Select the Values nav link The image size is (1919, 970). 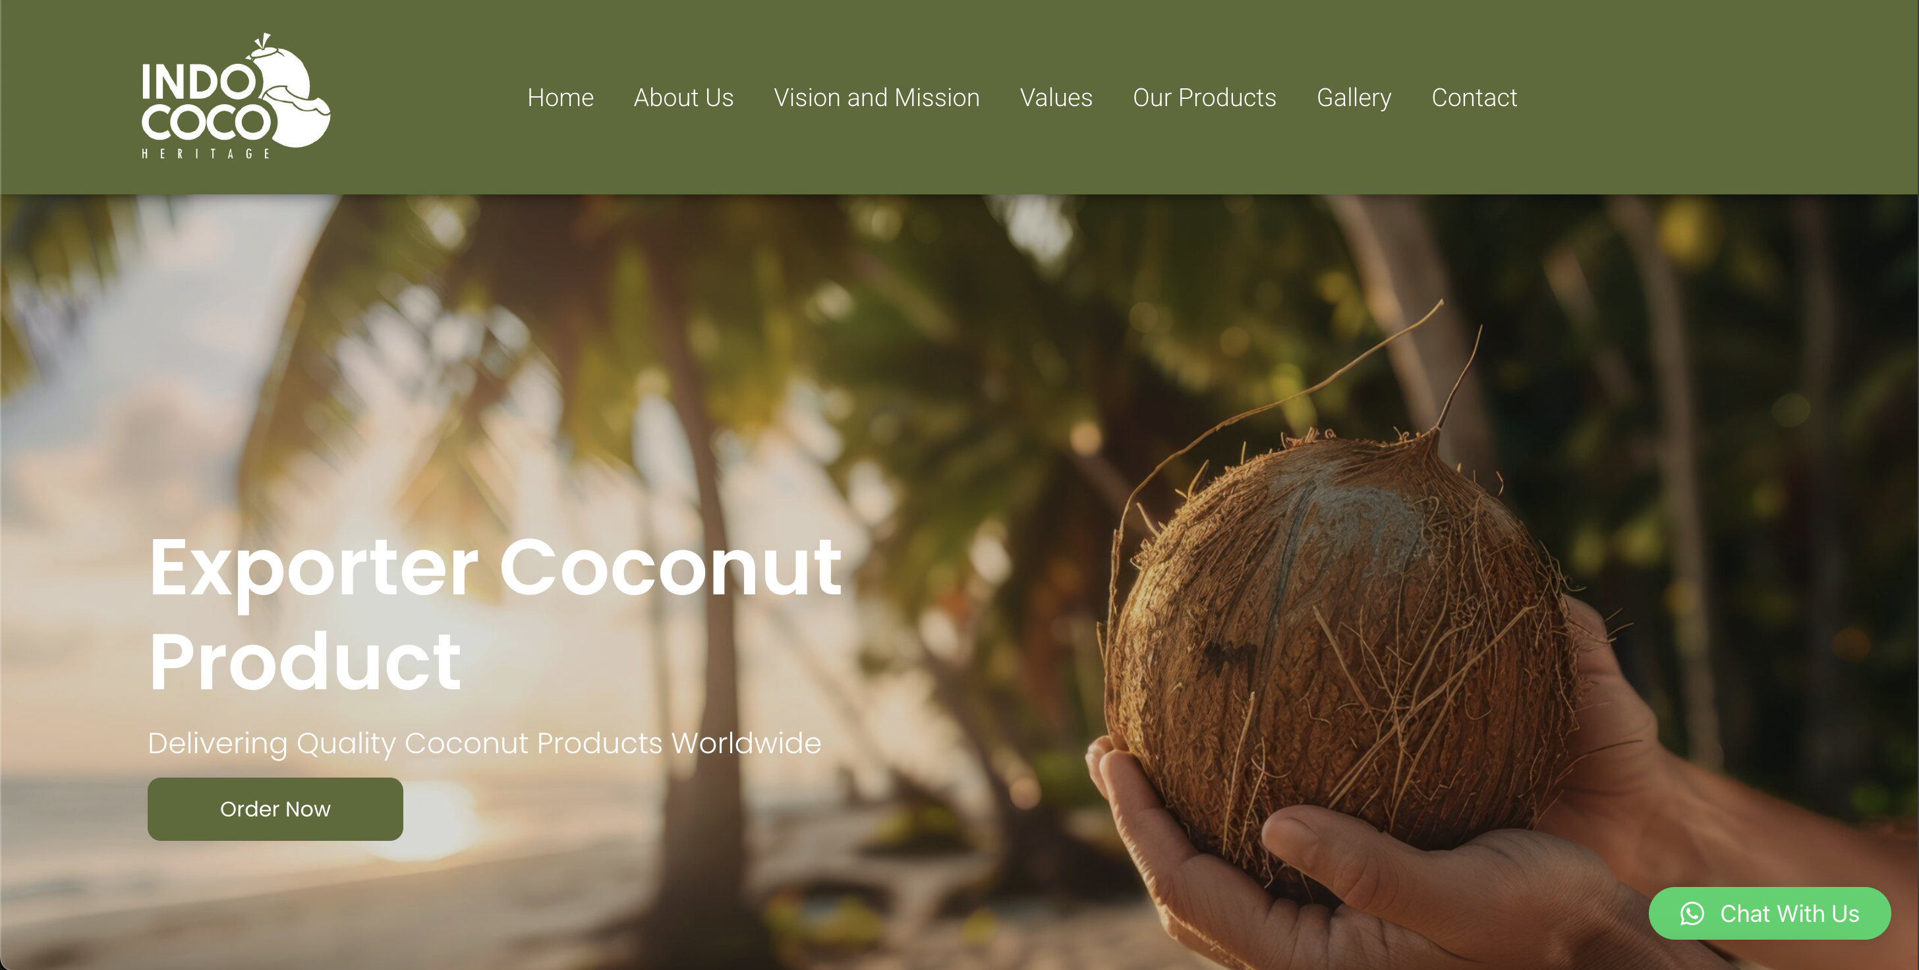tap(1056, 98)
